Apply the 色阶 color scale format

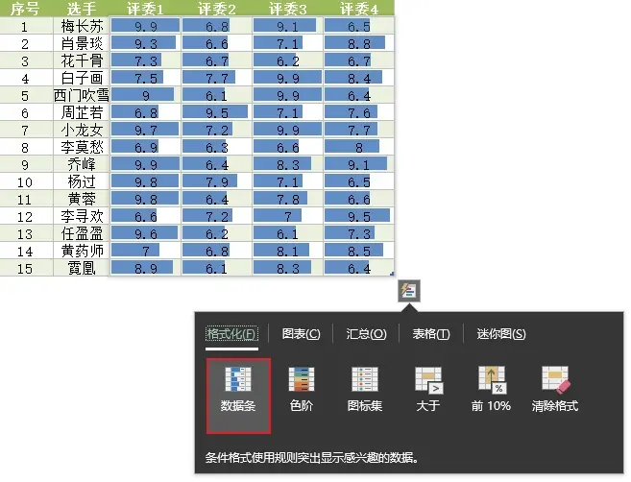[x=302, y=389]
